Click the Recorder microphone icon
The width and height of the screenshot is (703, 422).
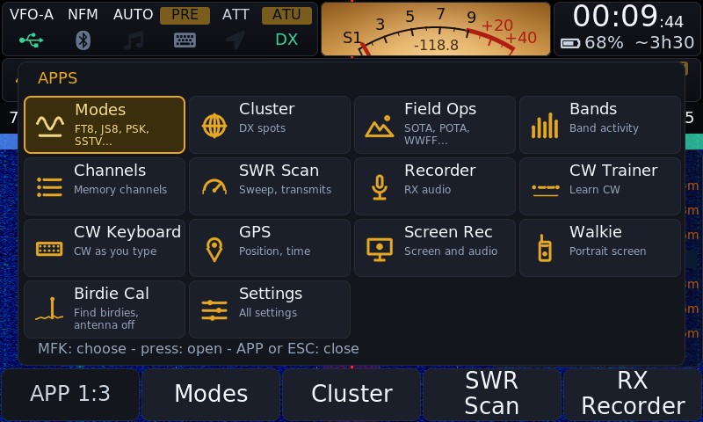click(380, 187)
